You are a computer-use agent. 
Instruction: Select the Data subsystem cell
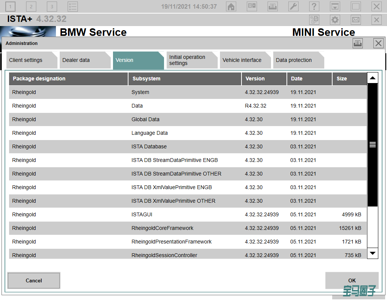(x=137, y=106)
